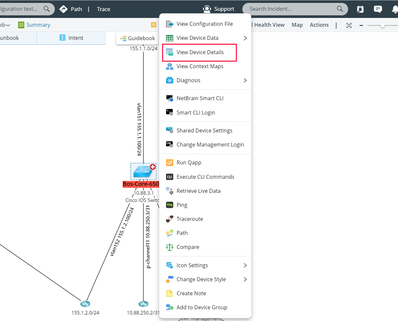398x321 pixels.
Task: Expand the Change Device Style submenu
Action: click(245, 279)
